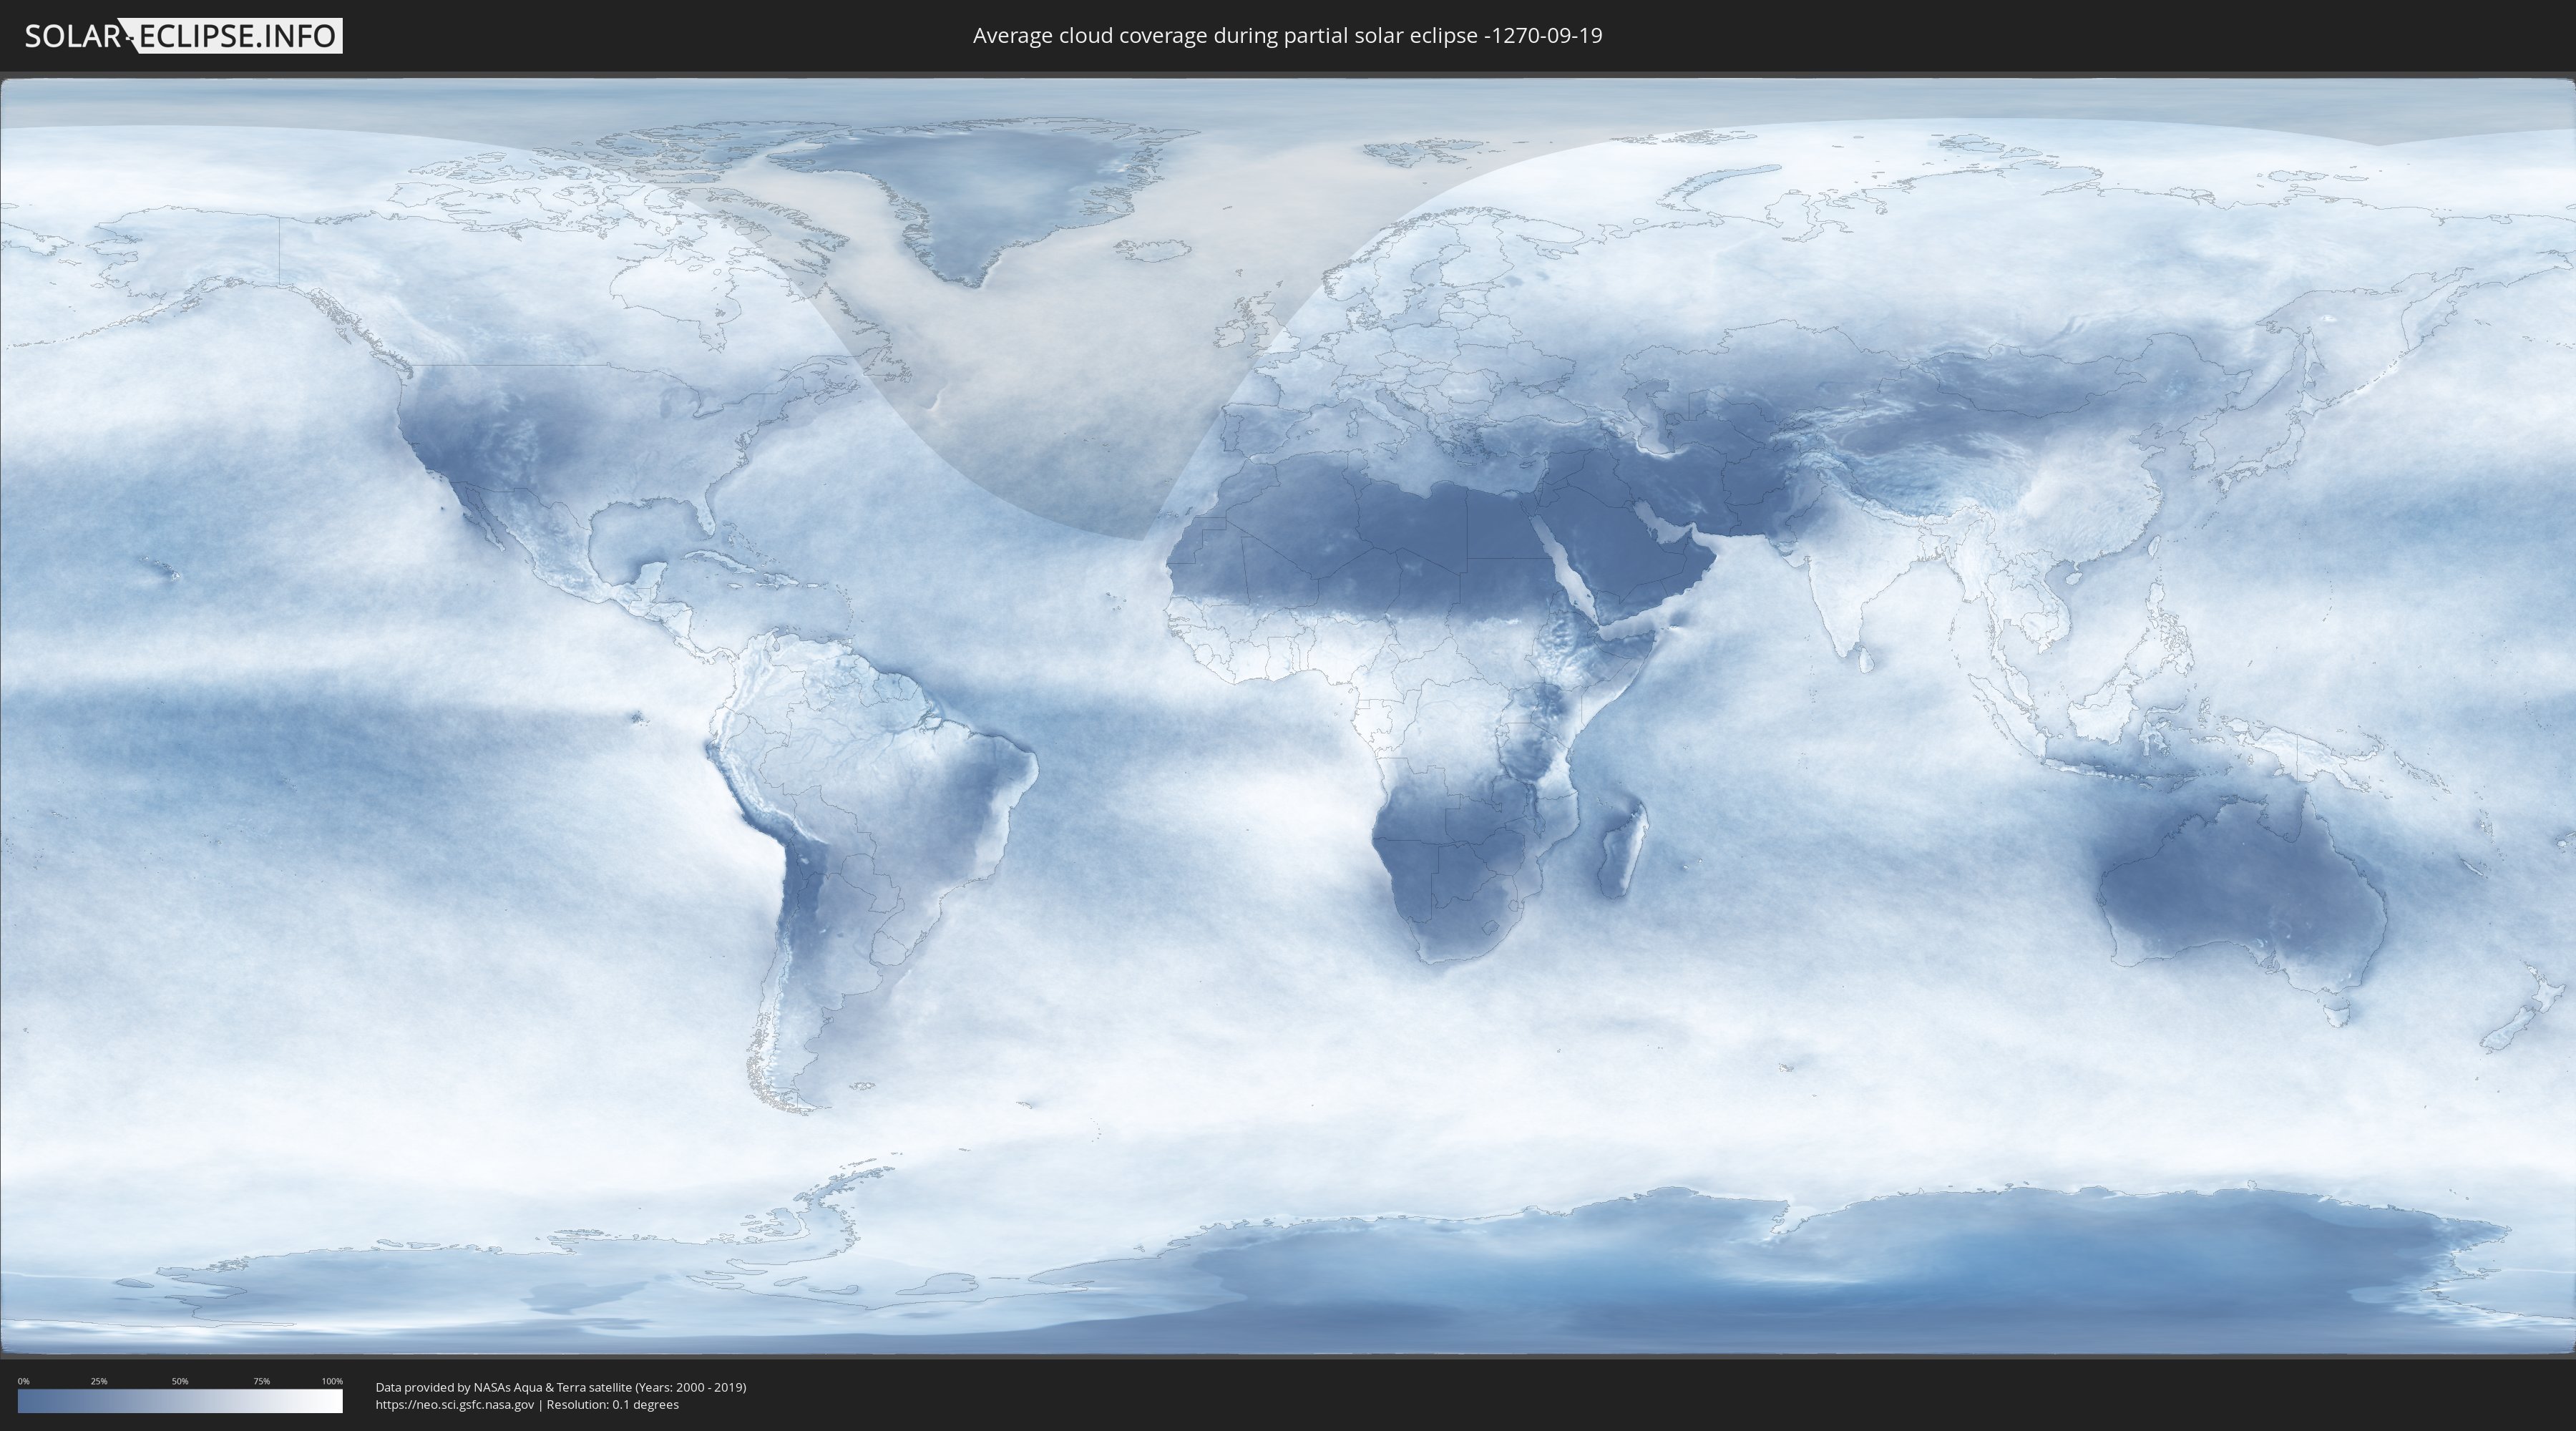2576x1431 pixels.
Task: Click the '100%' legend label
Action: pos(332,1381)
